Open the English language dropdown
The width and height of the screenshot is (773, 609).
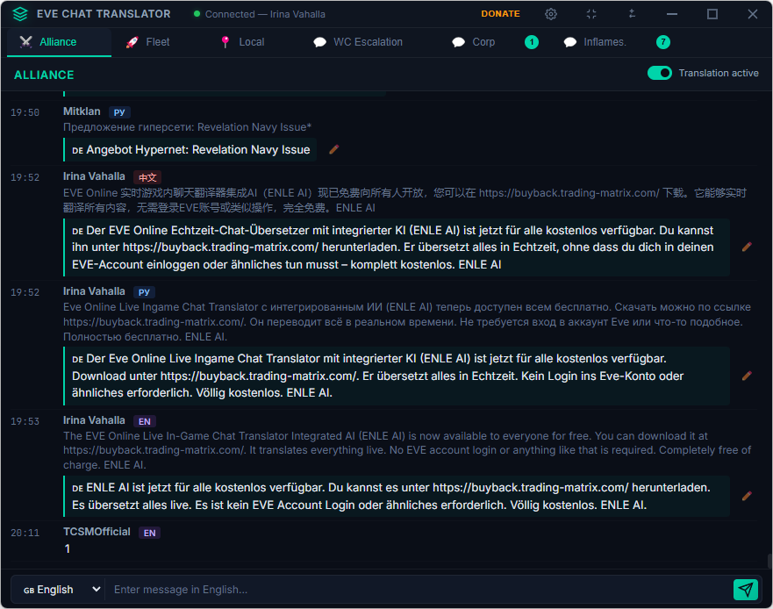(61, 590)
